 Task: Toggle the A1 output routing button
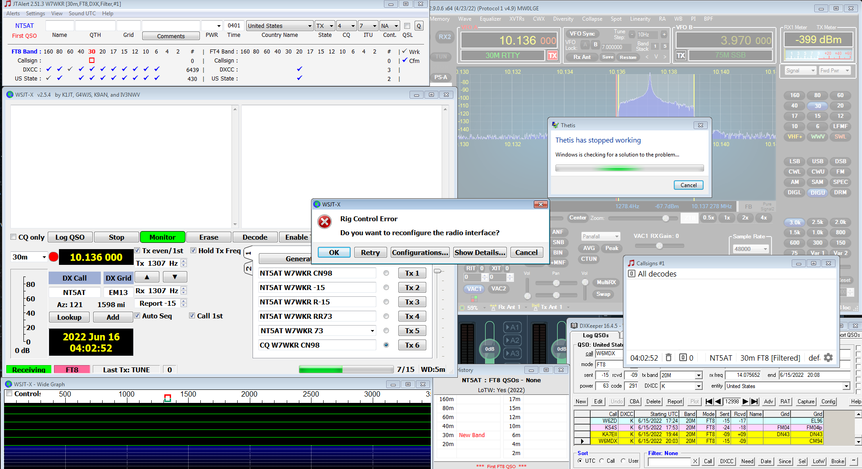click(x=512, y=327)
